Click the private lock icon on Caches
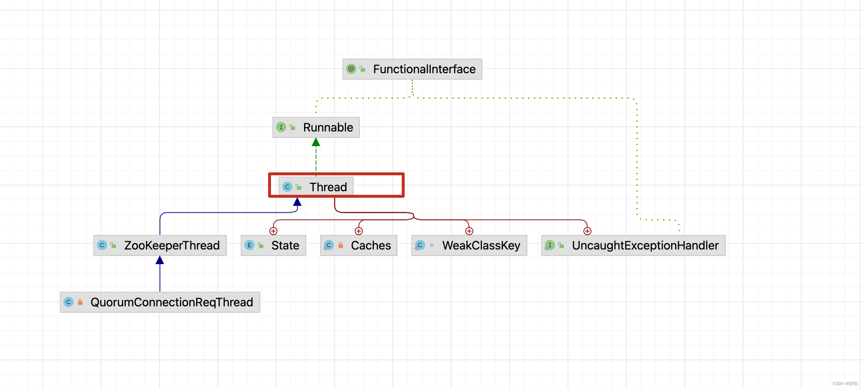 [x=341, y=245]
